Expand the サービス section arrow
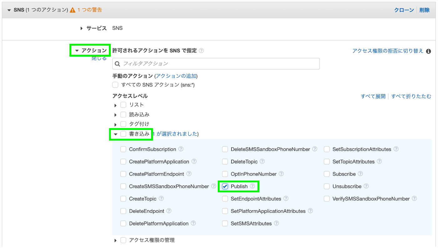 pos(82,28)
